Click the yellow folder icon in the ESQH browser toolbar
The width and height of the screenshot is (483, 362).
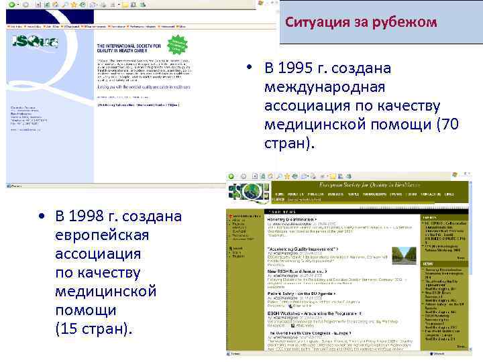(x=333, y=176)
